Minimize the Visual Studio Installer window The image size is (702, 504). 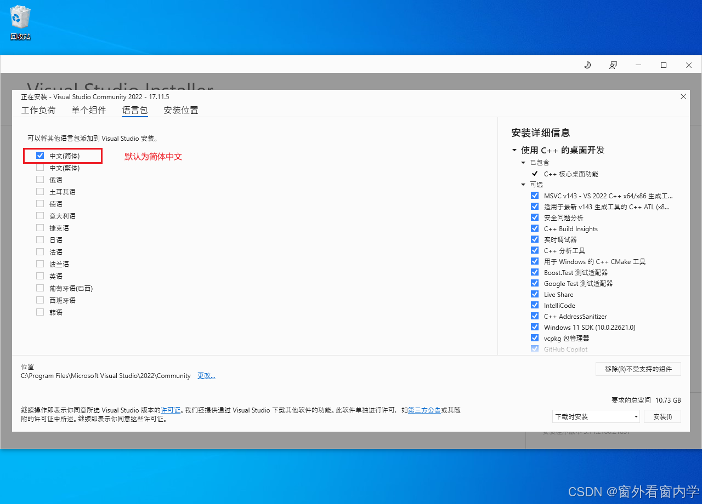[x=638, y=65]
